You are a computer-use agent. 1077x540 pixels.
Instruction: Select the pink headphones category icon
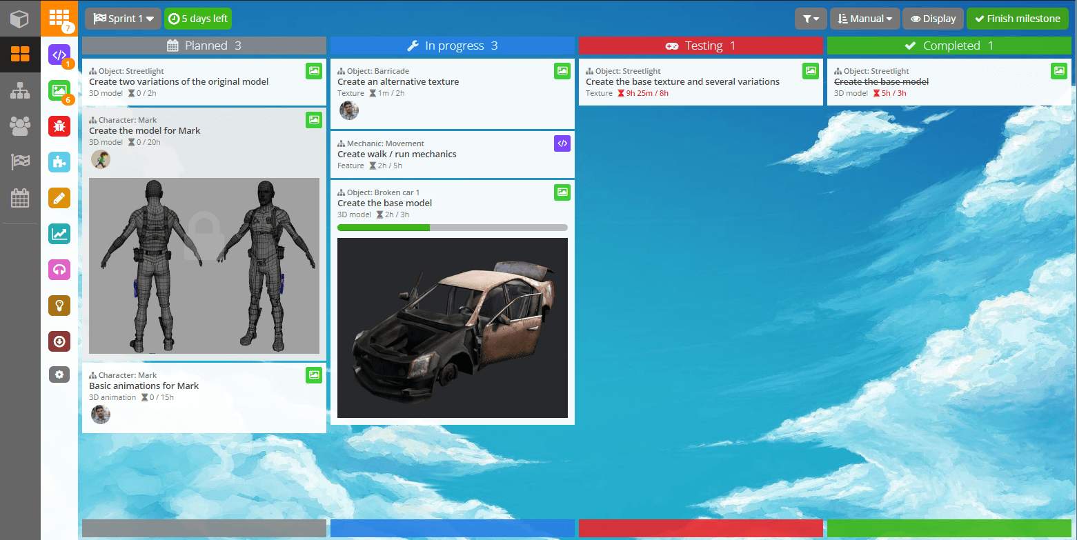[59, 270]
